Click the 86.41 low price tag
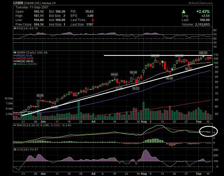The image size is (224, 176). pyautogui.click(x=169, y=78)
